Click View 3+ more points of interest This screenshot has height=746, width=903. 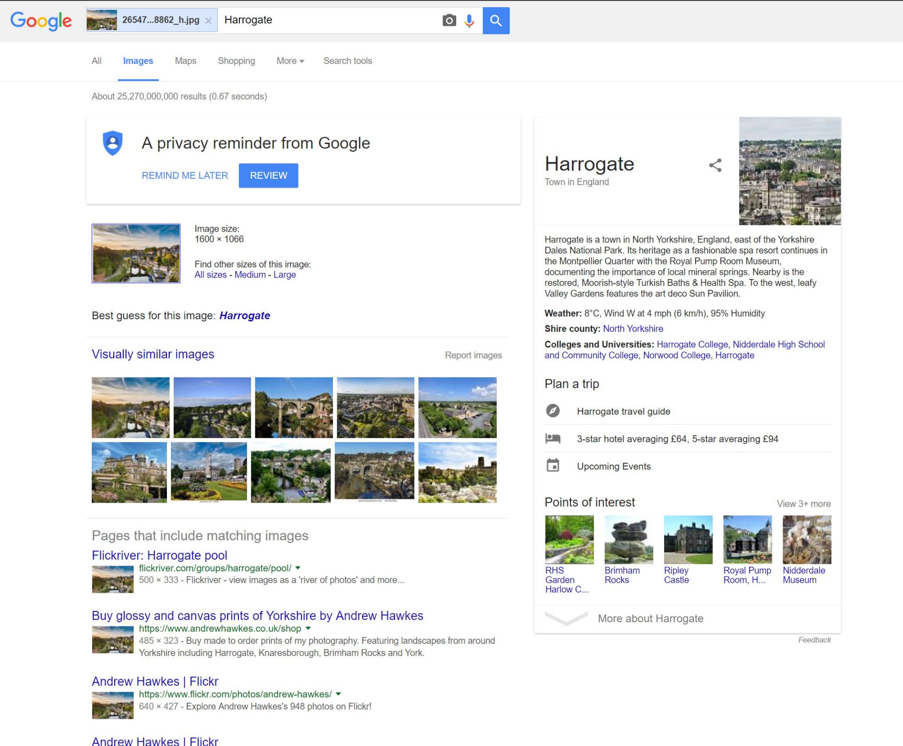click(803, 504)
